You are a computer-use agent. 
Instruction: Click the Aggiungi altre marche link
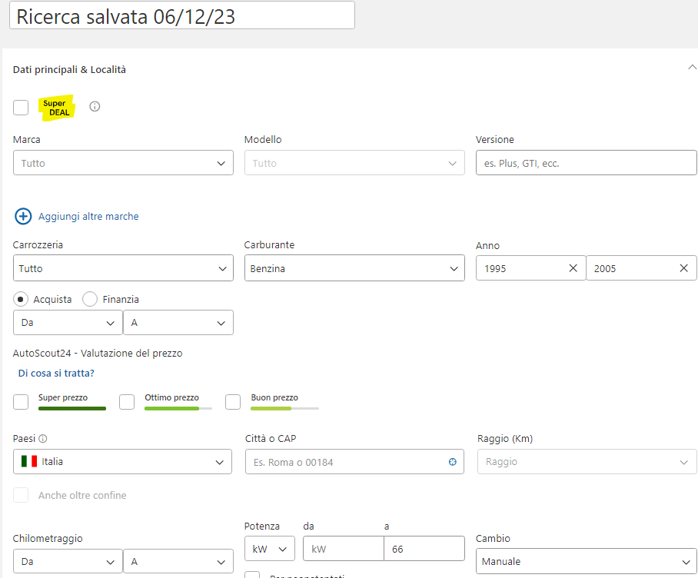[88, 217]
